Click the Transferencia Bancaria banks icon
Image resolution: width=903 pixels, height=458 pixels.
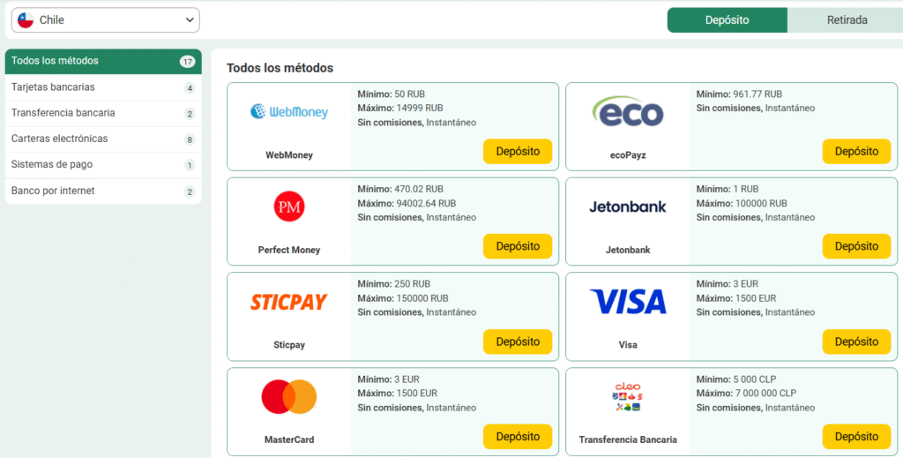(x=627, y=397)
